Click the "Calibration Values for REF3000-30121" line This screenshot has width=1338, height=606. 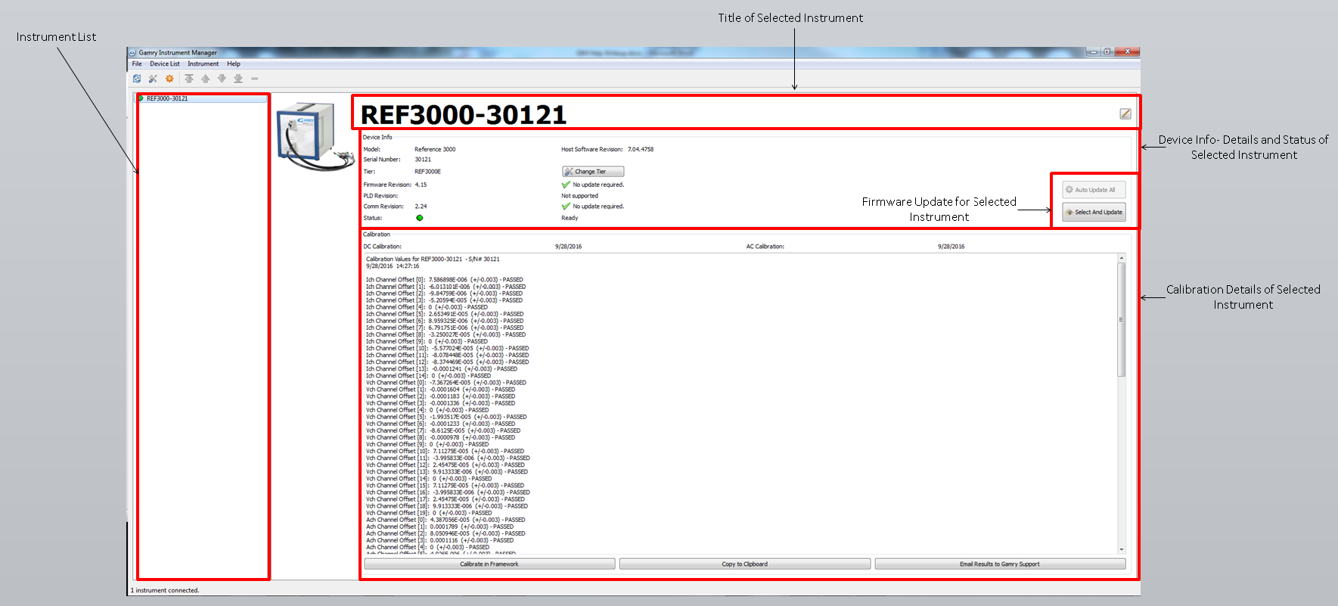(x=433, y=259)
